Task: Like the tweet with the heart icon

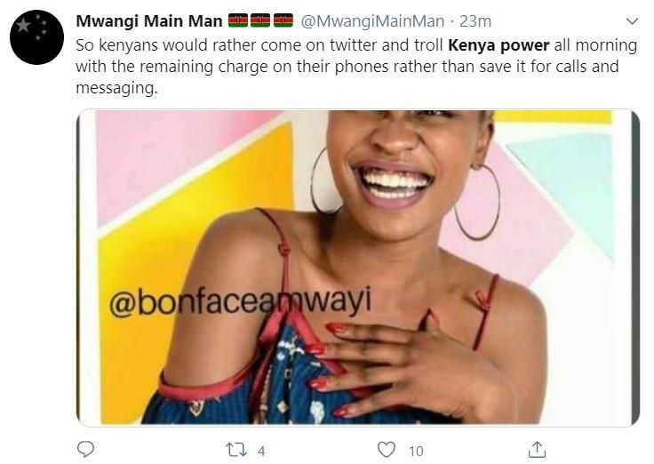Action: 386,450
